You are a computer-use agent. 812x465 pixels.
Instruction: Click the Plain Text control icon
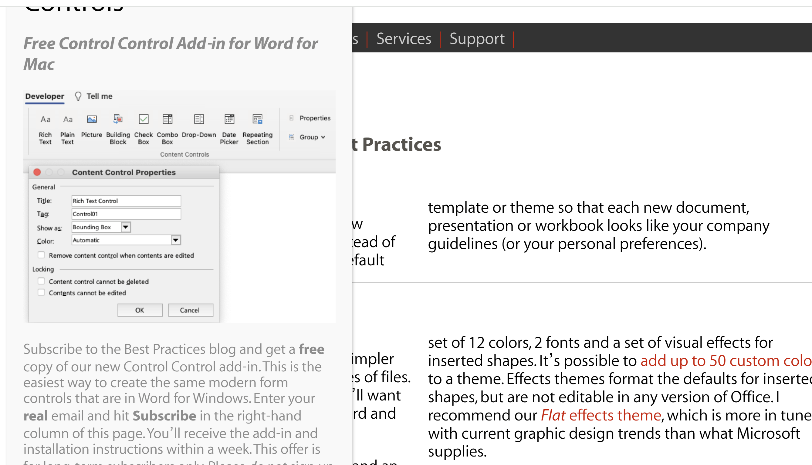pos(67,119)
